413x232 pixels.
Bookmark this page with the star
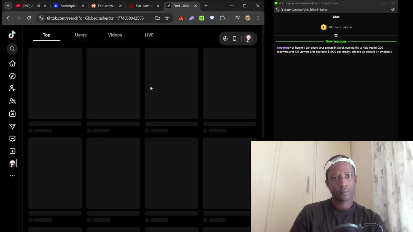click(167, 18)
